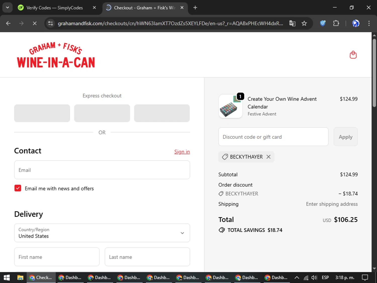
Task: Click the TOTAL SAVINGS tag icon
Action: coord(222,230)
